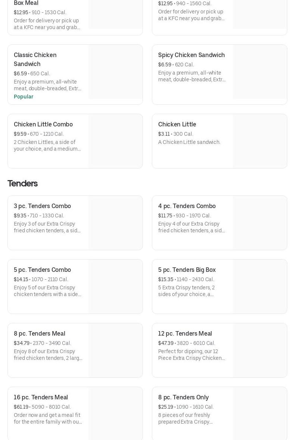Open the Classic Chicken Sandwich item
Viewport: 300px width, 440px height.
(35, 59)
